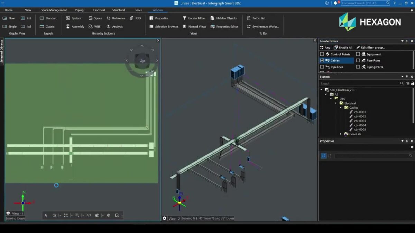Switch to the Electrical tab

pyautogui.click(x=99, y=10)
